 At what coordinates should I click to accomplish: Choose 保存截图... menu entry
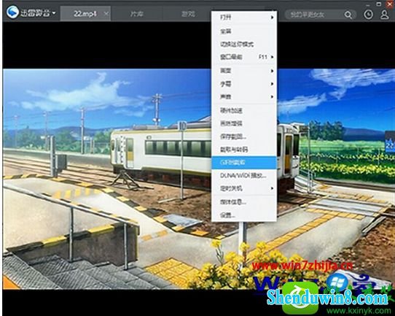[x=244, y=136]
